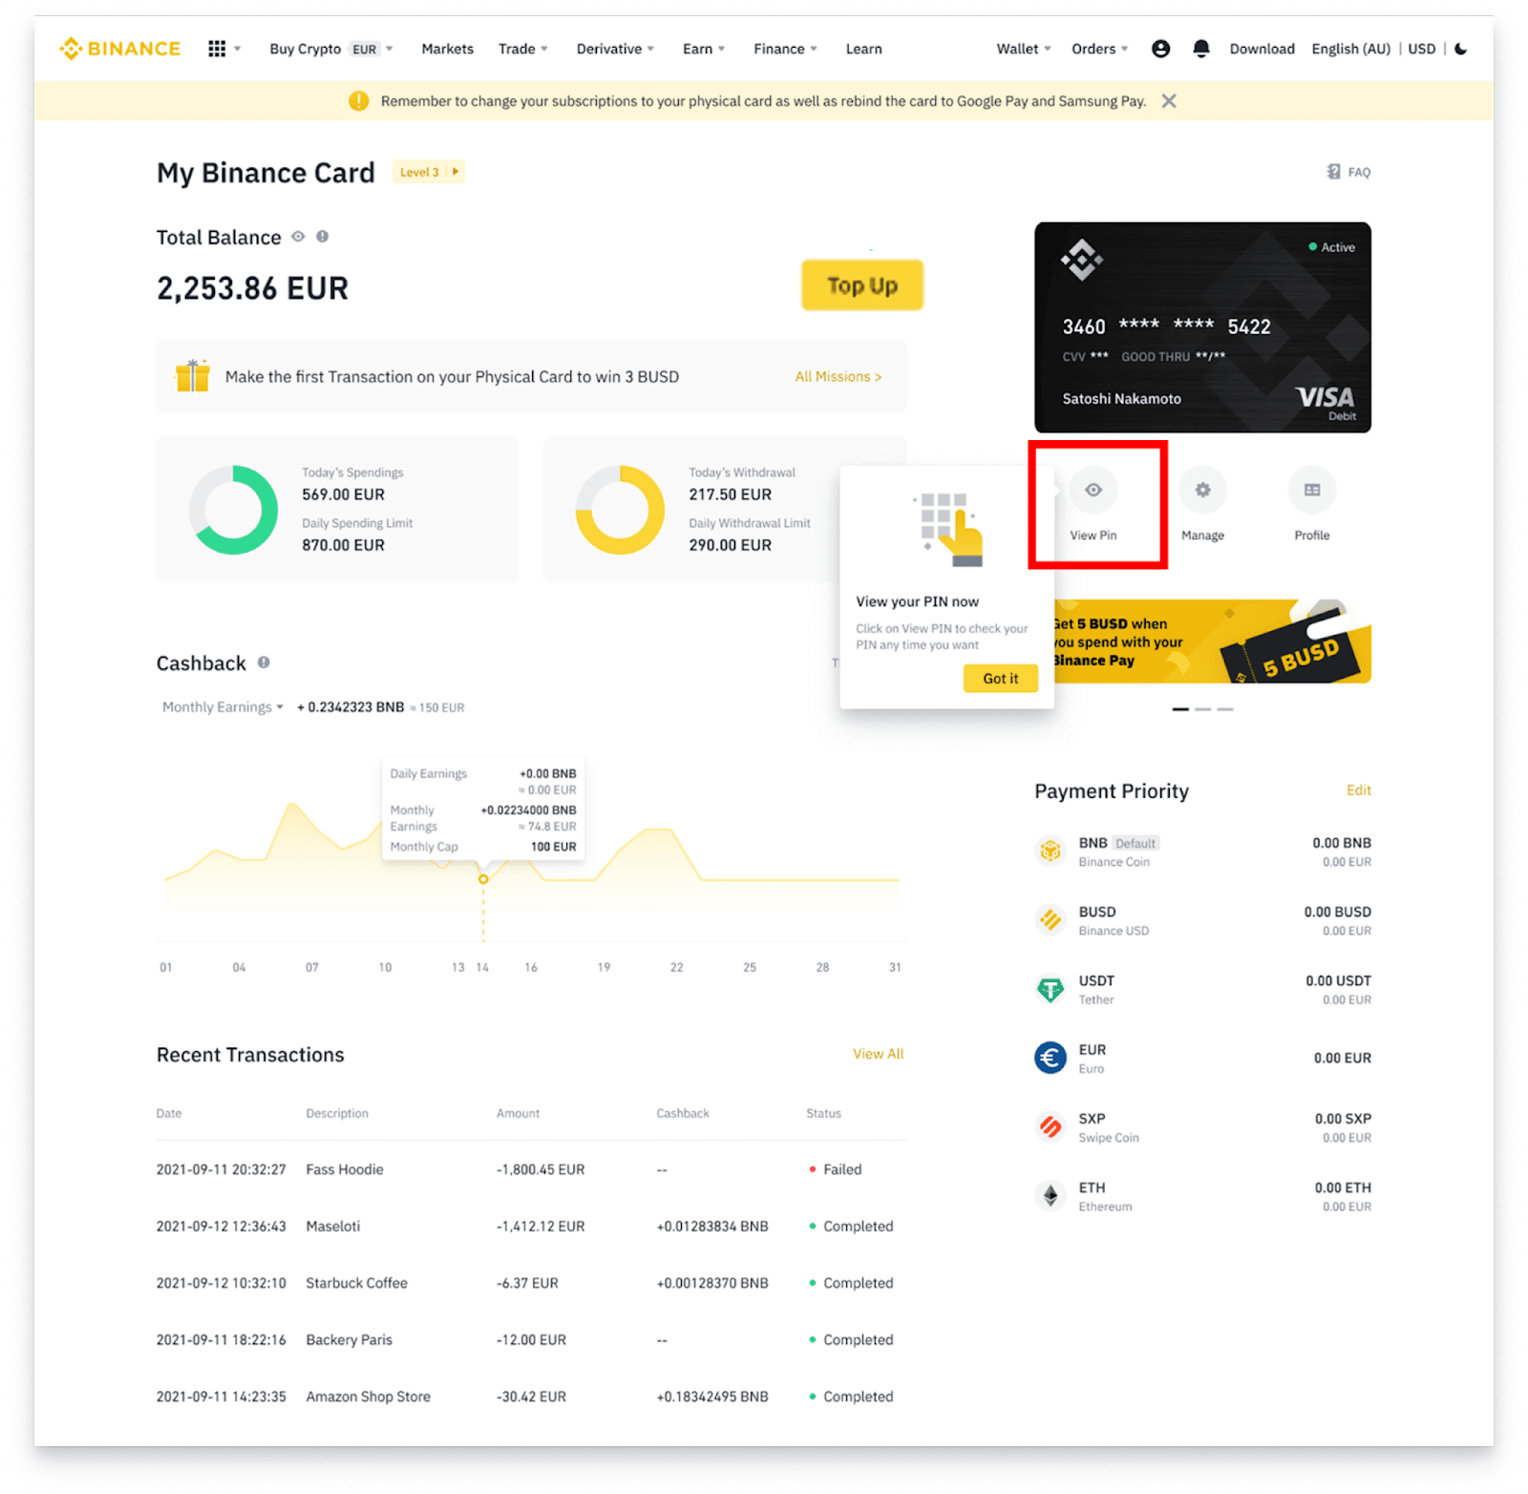This screenshot has height=1494, width=1528.
Task: Click the Starbuck Coffee transaction
Action: tap(531, 1283)
